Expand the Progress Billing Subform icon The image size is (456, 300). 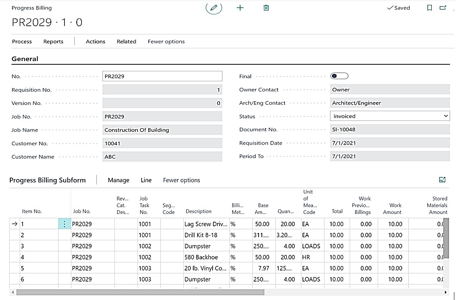442,180
